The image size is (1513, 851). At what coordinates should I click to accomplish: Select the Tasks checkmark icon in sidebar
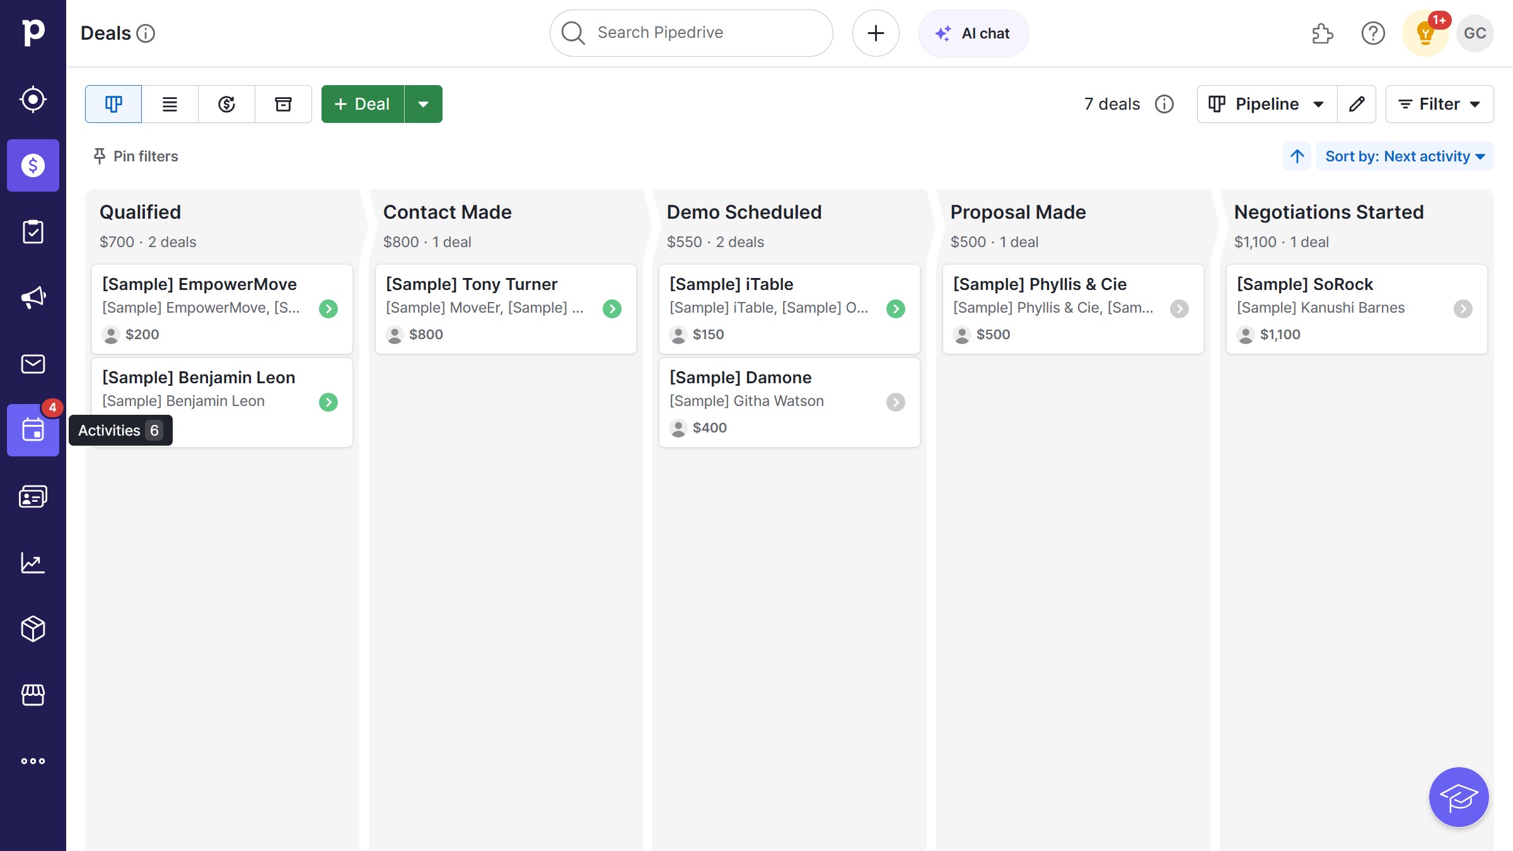click(33, 231)
